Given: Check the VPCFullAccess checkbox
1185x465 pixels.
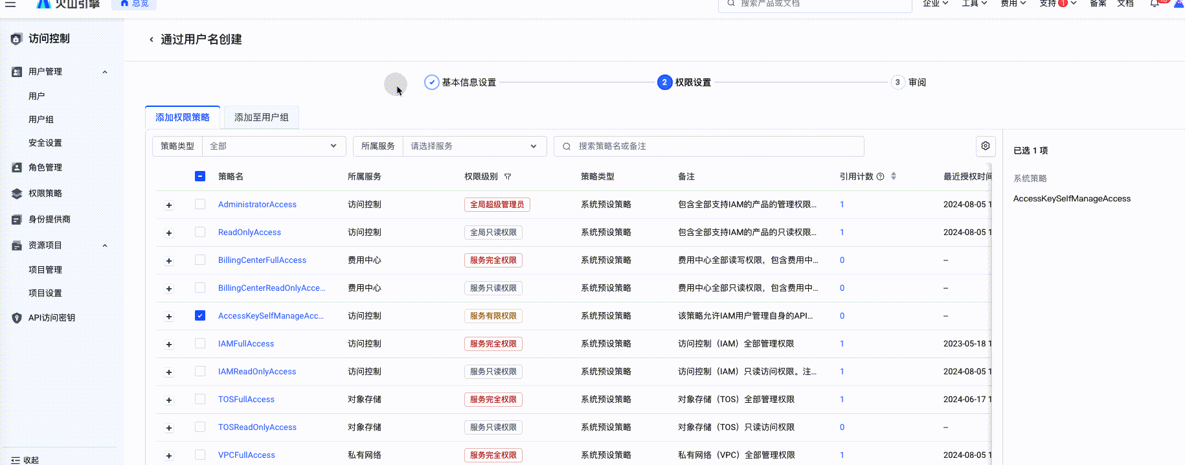Looking at the screenshot, I should click(200, 455).
